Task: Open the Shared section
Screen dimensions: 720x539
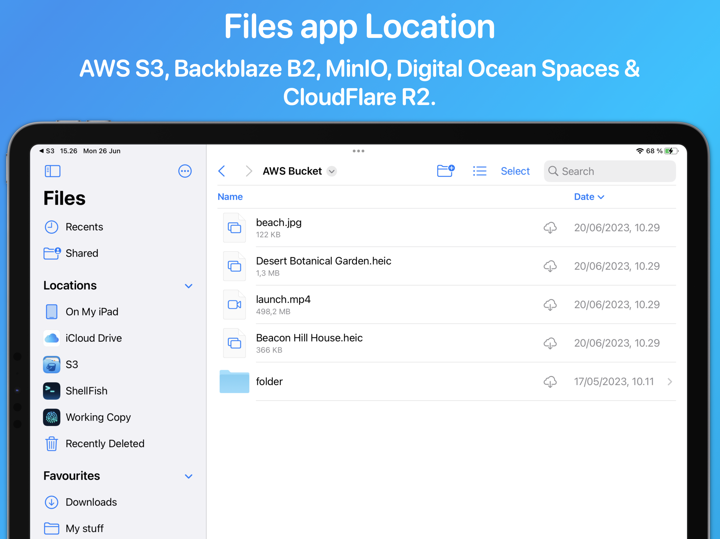Action: [81, 253]
